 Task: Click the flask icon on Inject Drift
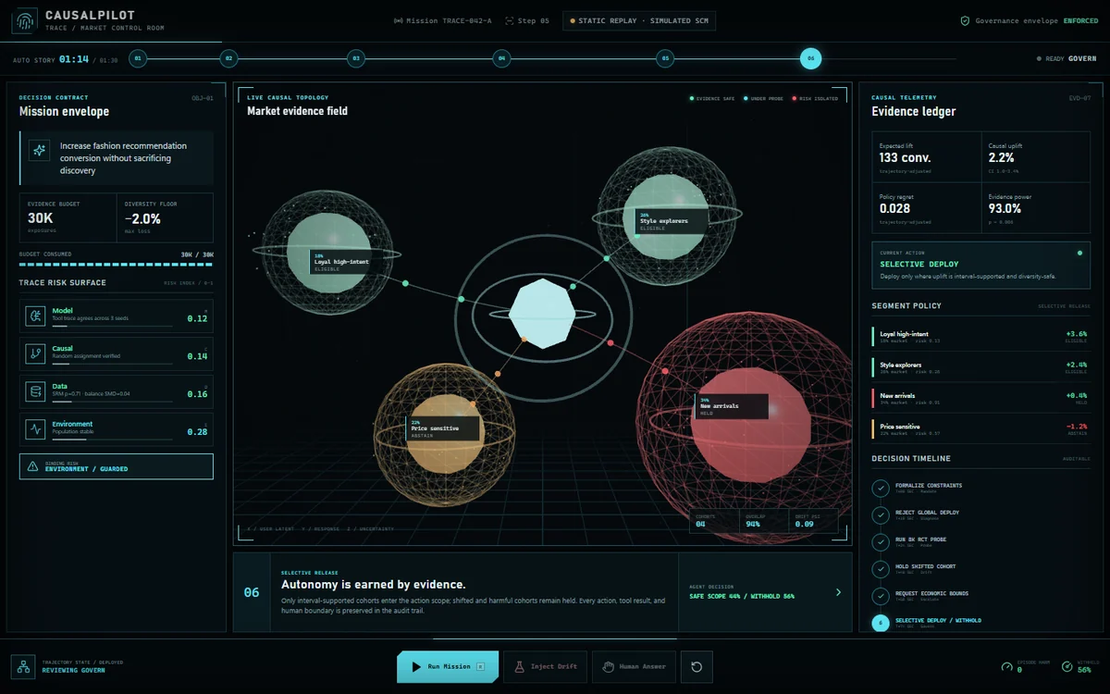[x=520, y=666]
